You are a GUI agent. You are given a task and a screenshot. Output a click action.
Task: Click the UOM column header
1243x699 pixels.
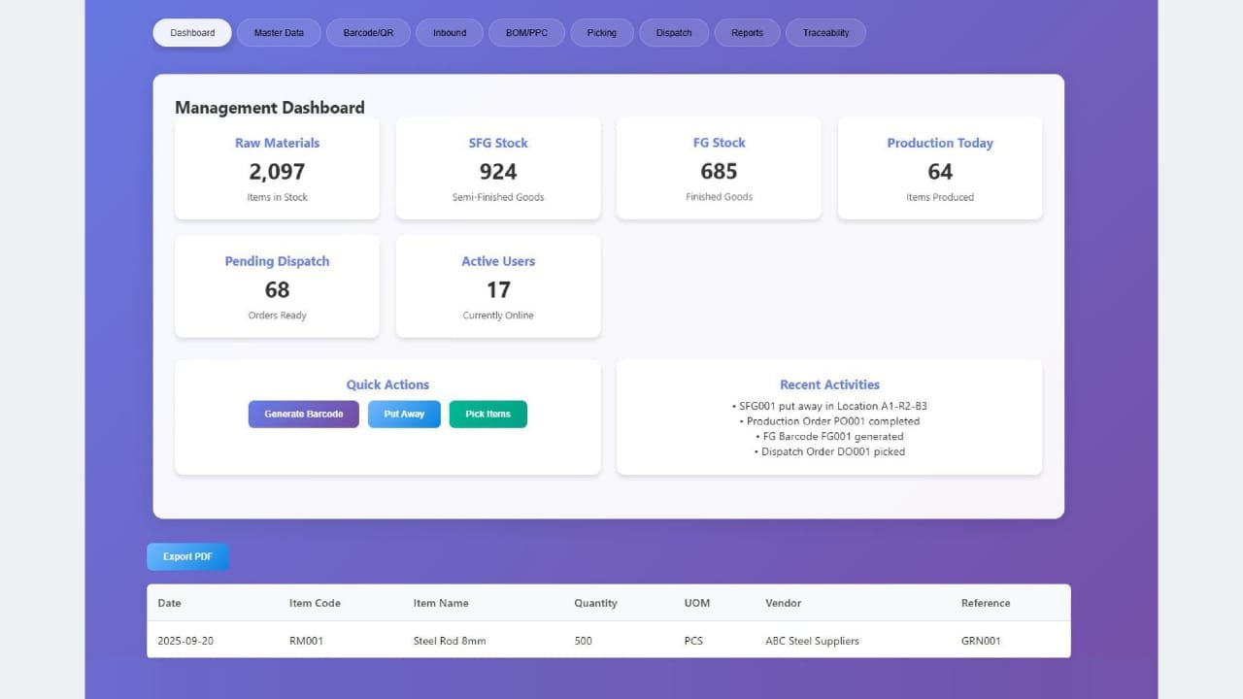[697, 603]
